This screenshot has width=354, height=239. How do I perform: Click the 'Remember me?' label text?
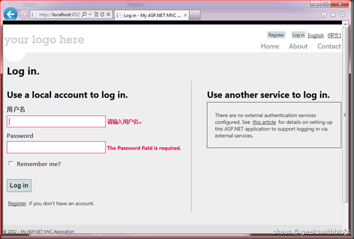tap(39, 164)
